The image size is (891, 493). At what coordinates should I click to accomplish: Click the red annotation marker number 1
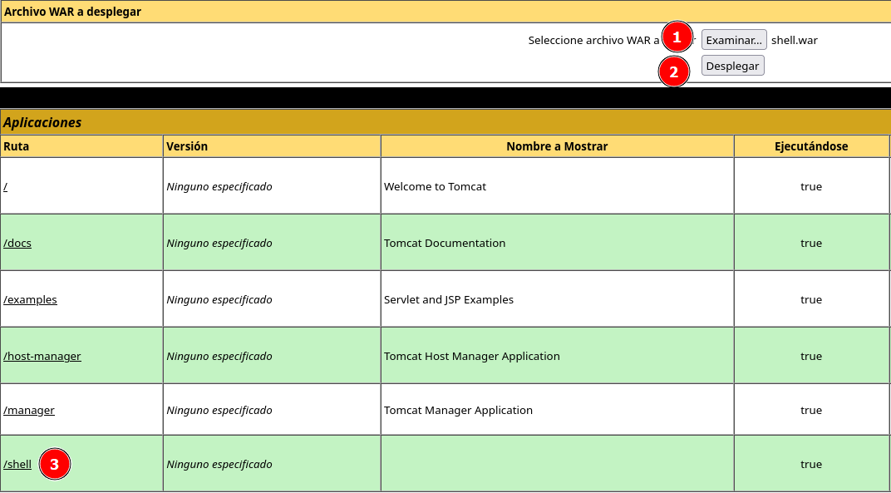(x=677, y=37)
